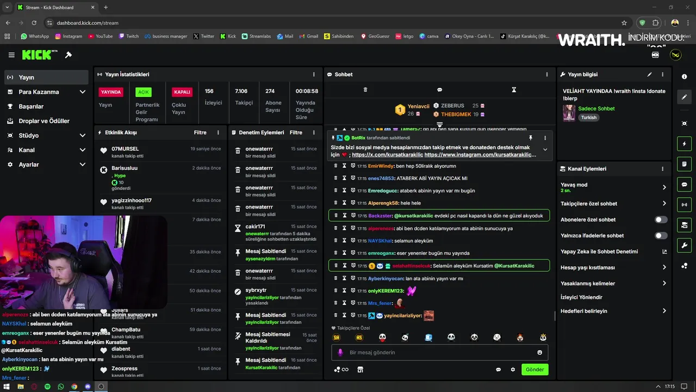Click the Spotify icon in the taskbar
Screen dimensions: 696x392
tap(47, 387)
